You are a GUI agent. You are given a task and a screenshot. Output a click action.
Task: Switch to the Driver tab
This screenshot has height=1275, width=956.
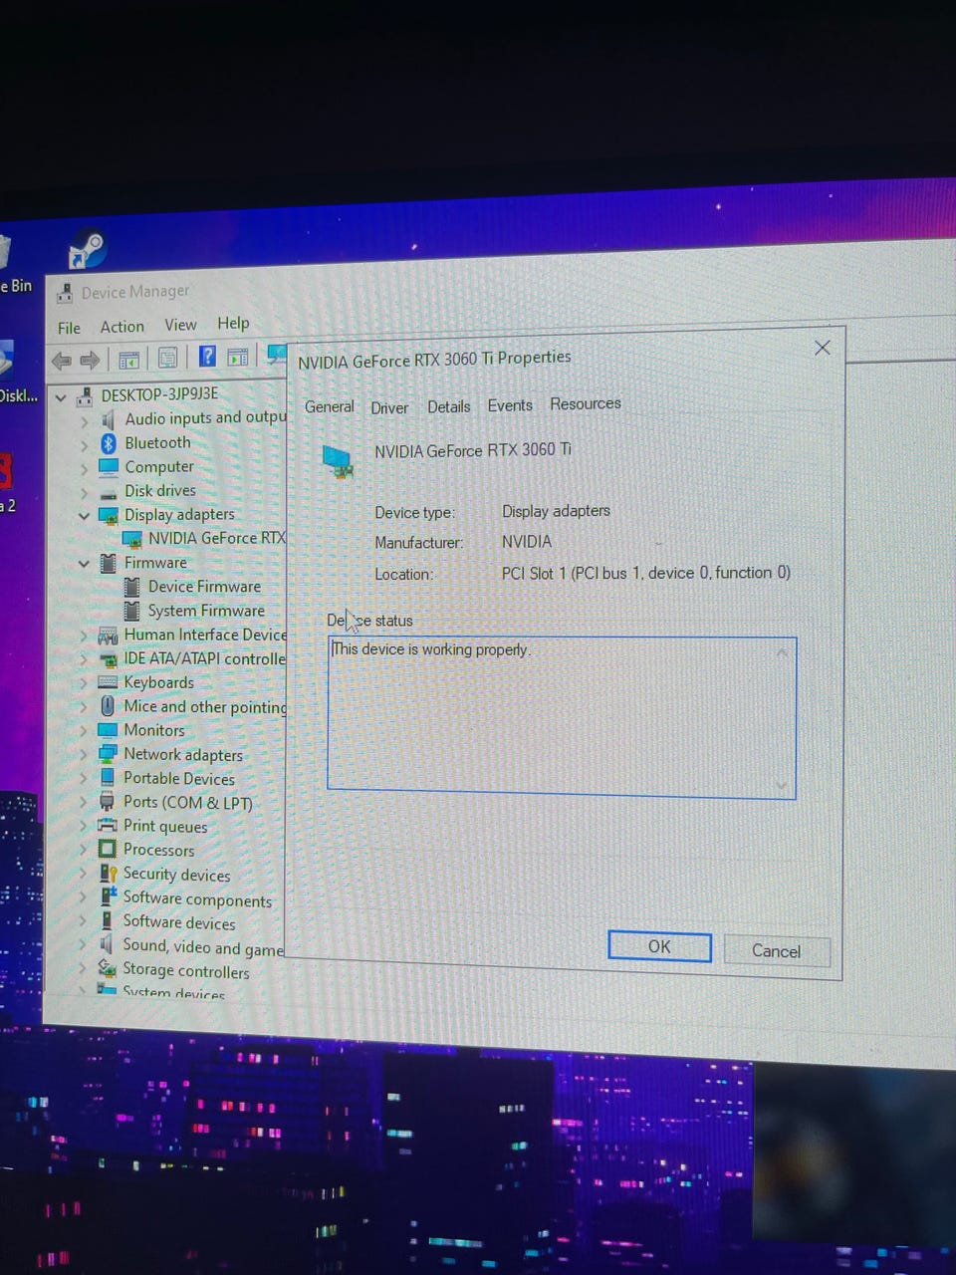point(389,407)
